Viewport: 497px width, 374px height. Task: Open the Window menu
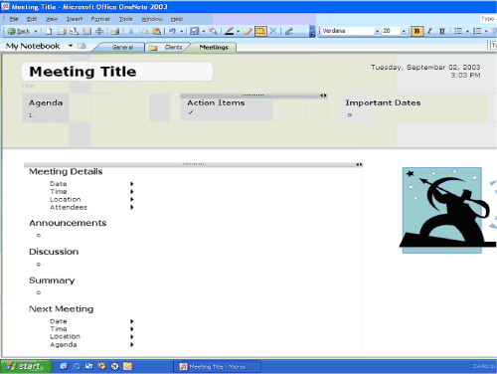click(x=152, y=19)
